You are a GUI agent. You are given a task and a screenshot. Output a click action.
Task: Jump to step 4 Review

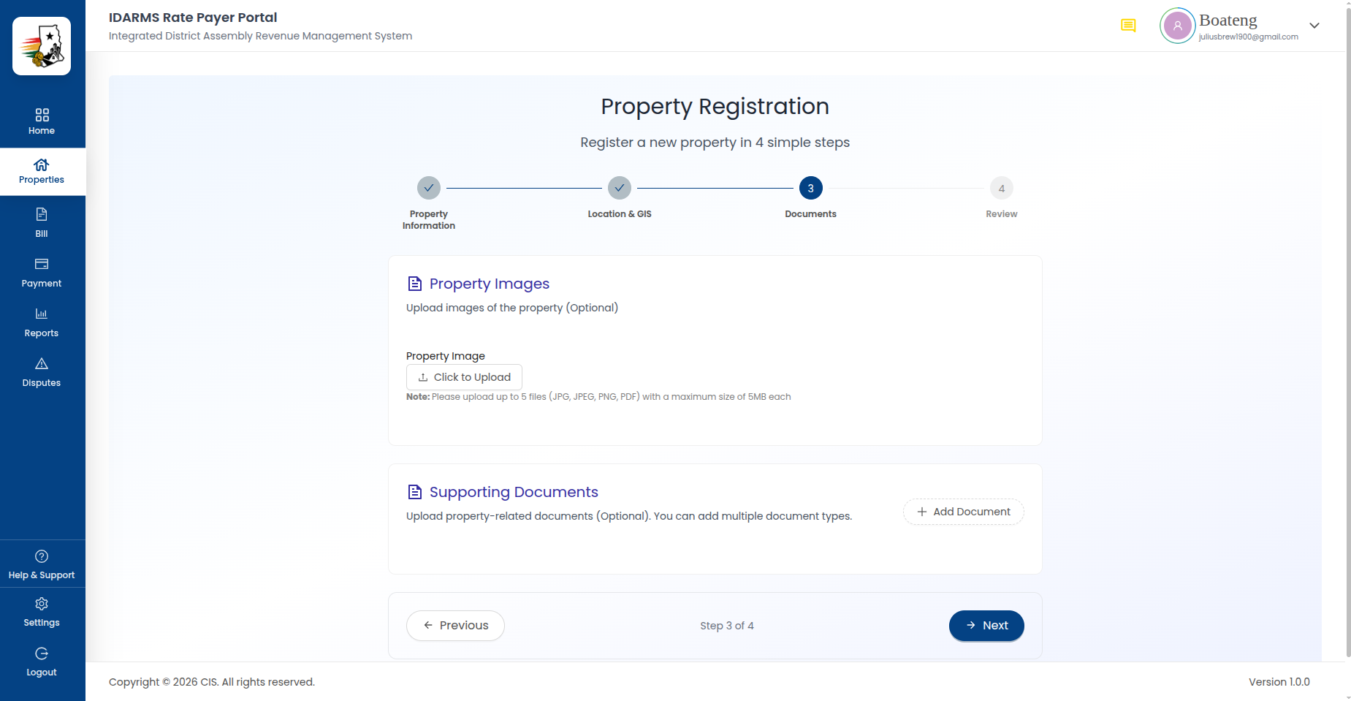tap(1001, 188)
